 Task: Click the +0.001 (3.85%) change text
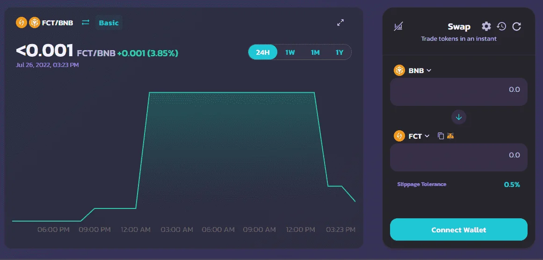148,53
